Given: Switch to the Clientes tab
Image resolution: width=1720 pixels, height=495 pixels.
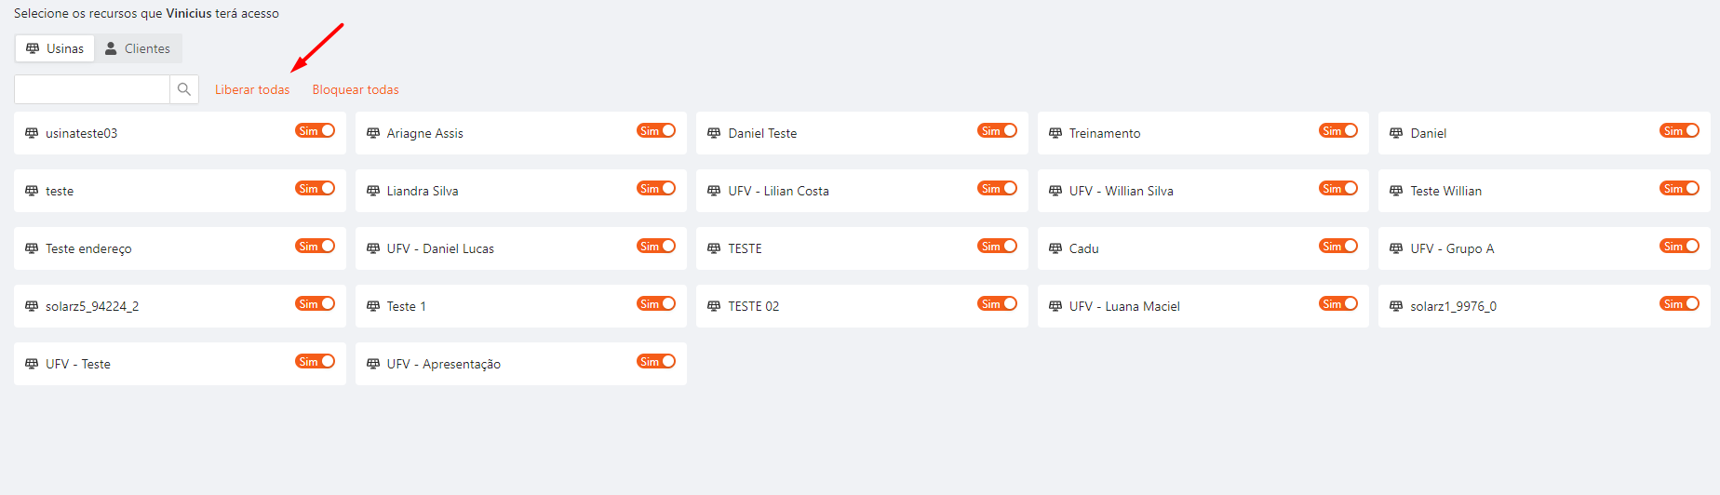Looking at the screenshot, I should tap(138, 48).
